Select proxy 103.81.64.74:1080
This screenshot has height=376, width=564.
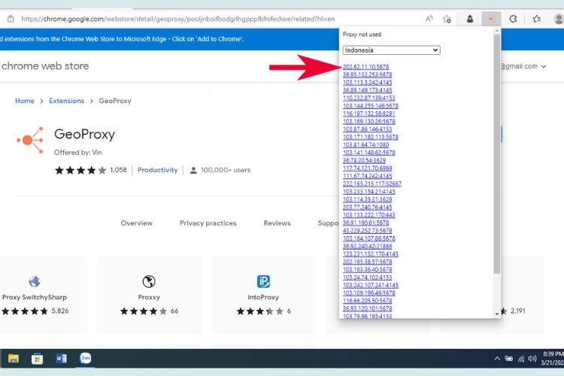(365, 144)
